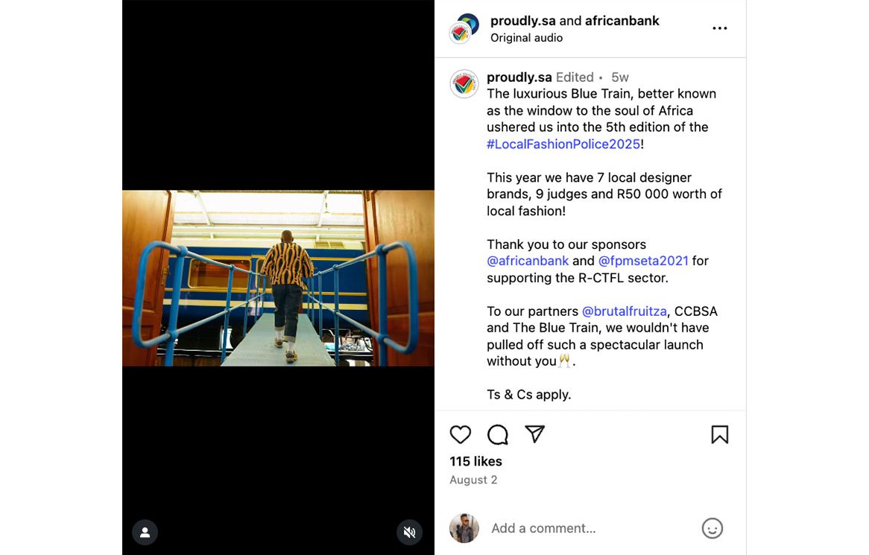The image size is (869, 555).
Task: Pause the Blue Train video by clicking it
Action: click(x=278, y=278)
